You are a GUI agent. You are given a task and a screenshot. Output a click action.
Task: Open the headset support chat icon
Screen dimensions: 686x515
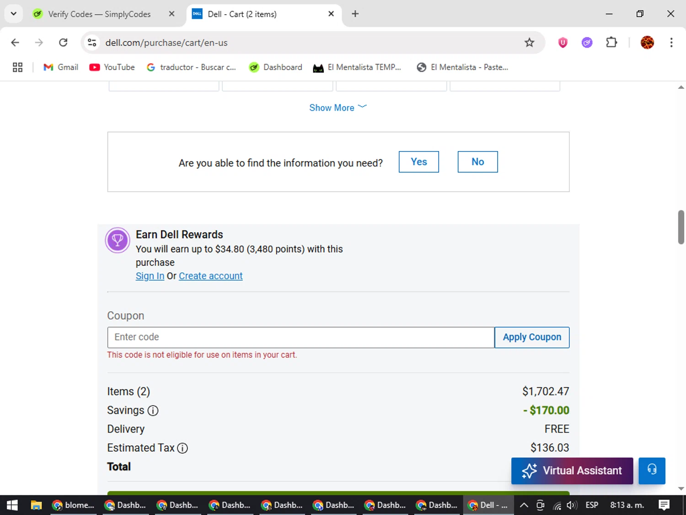(x=652, y=471)
